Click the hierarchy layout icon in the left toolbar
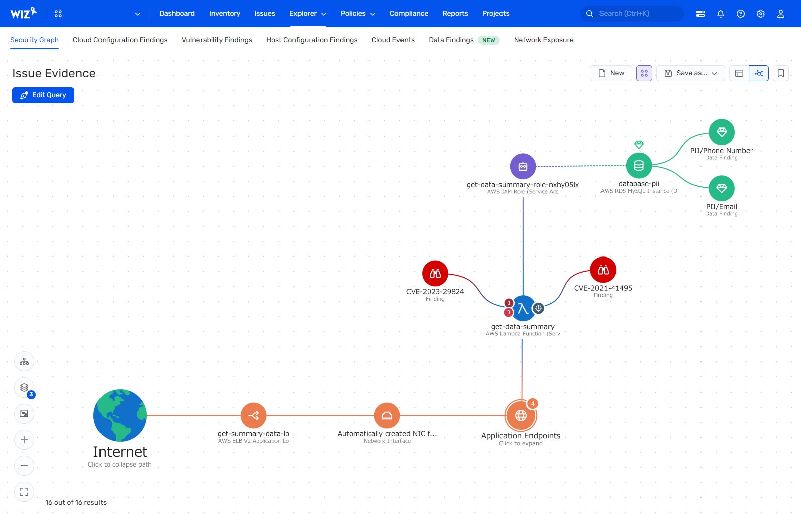Image resolution: width=801 pixels, height=514 pixels. (24, 361)
